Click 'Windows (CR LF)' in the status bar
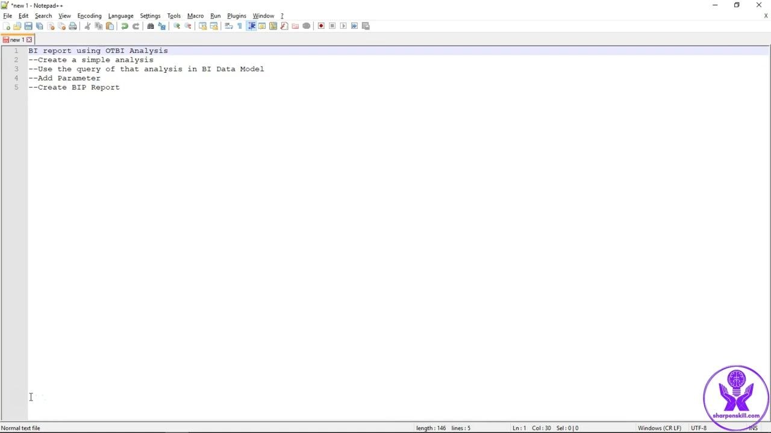The image size is (771, 433). 660,428
